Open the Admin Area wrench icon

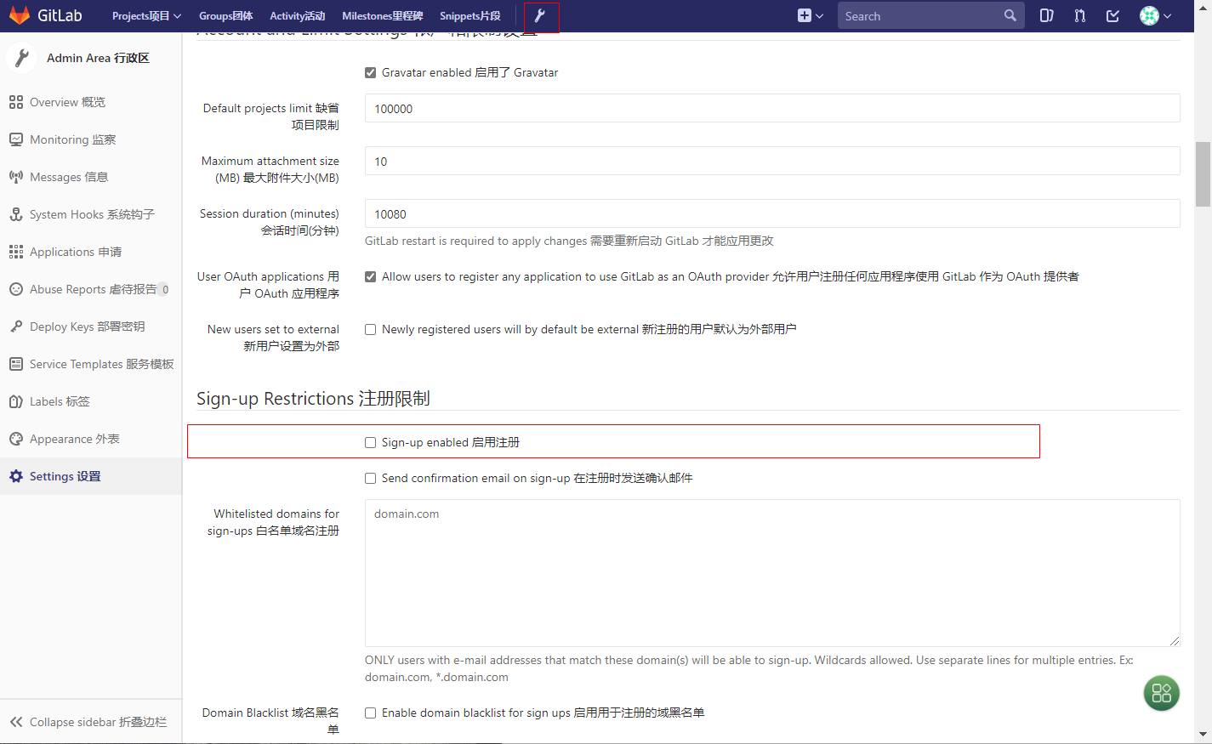click(x=541, y=15)
